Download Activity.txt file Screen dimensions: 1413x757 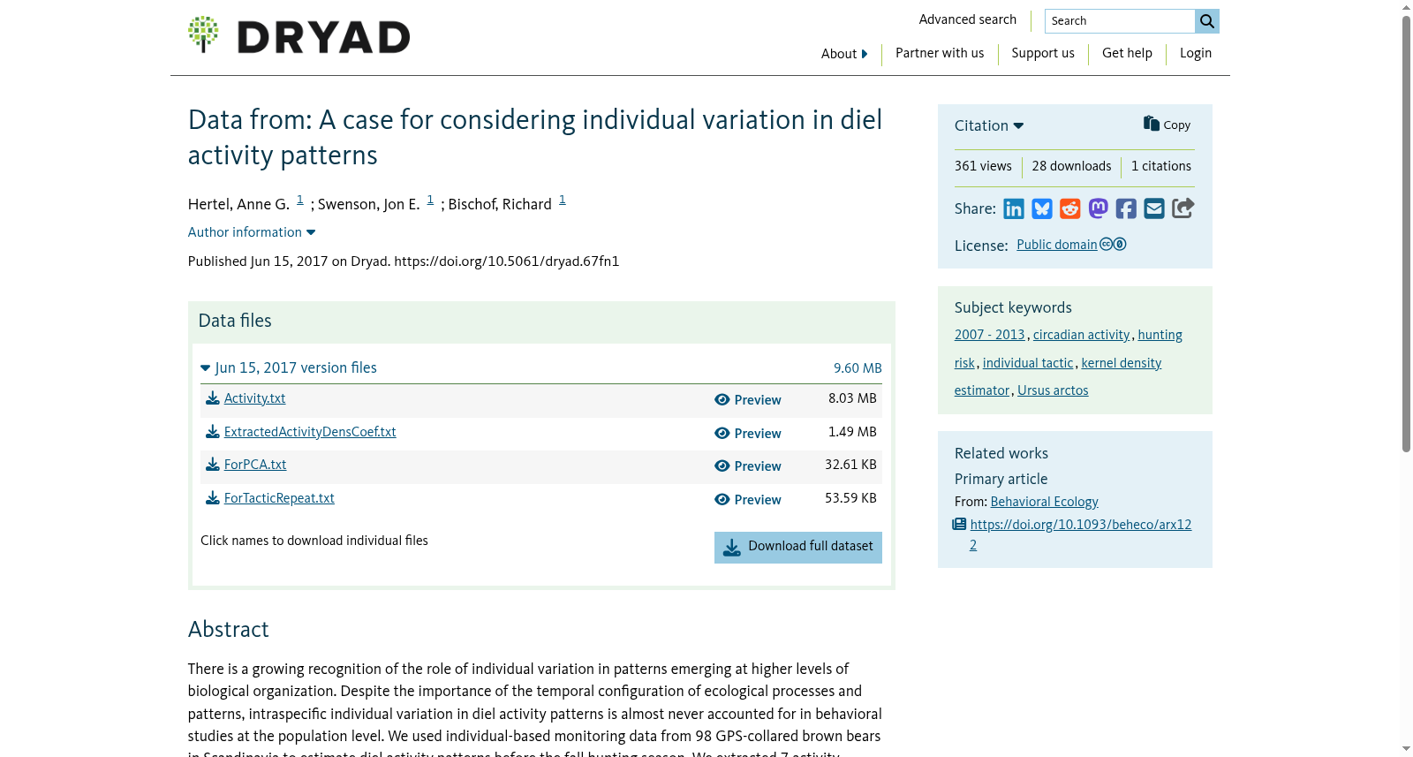click(246, 398)
